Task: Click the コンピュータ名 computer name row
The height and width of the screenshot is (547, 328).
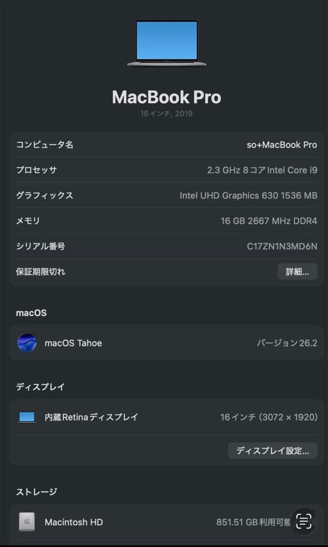Action: [x=164, y=145]
